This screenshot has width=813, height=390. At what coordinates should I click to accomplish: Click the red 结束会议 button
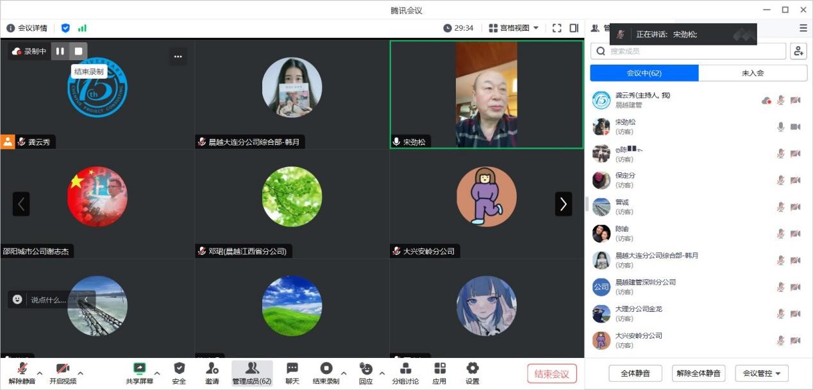point(551,374)
